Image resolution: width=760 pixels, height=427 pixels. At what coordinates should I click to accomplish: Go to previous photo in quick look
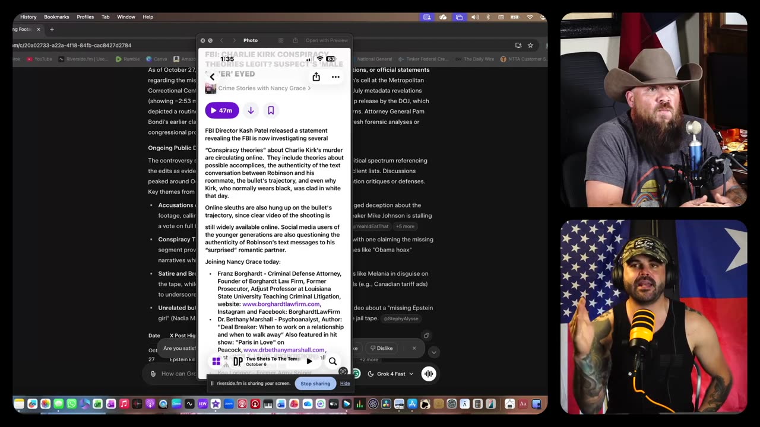221,40
